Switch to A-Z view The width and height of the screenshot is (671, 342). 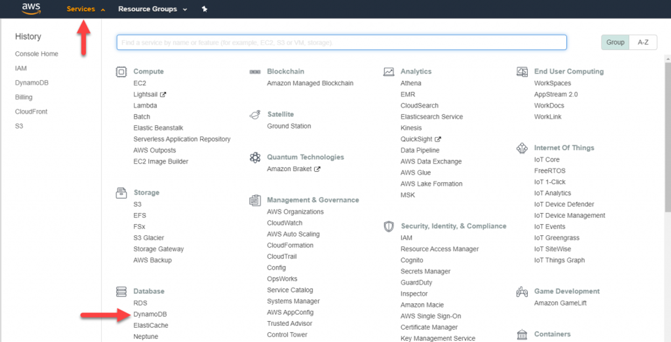point(643,42)
